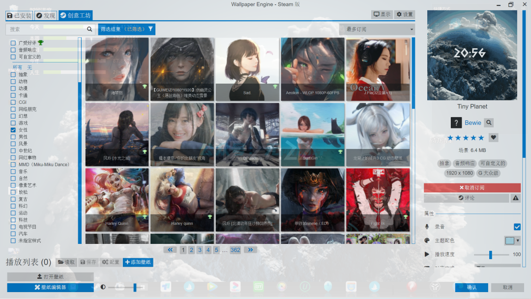
Task: Click the 读取 playlist button
Action: click(x=66, y=262)
